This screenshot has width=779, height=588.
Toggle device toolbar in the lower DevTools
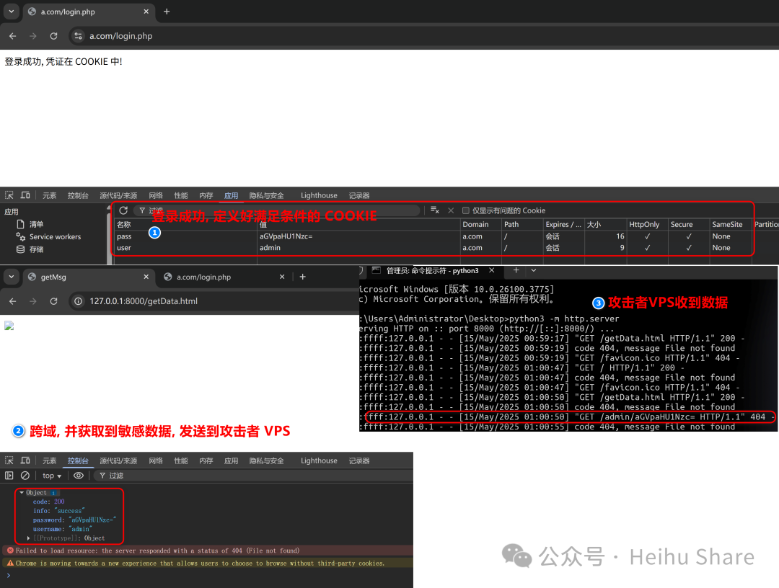25,460
